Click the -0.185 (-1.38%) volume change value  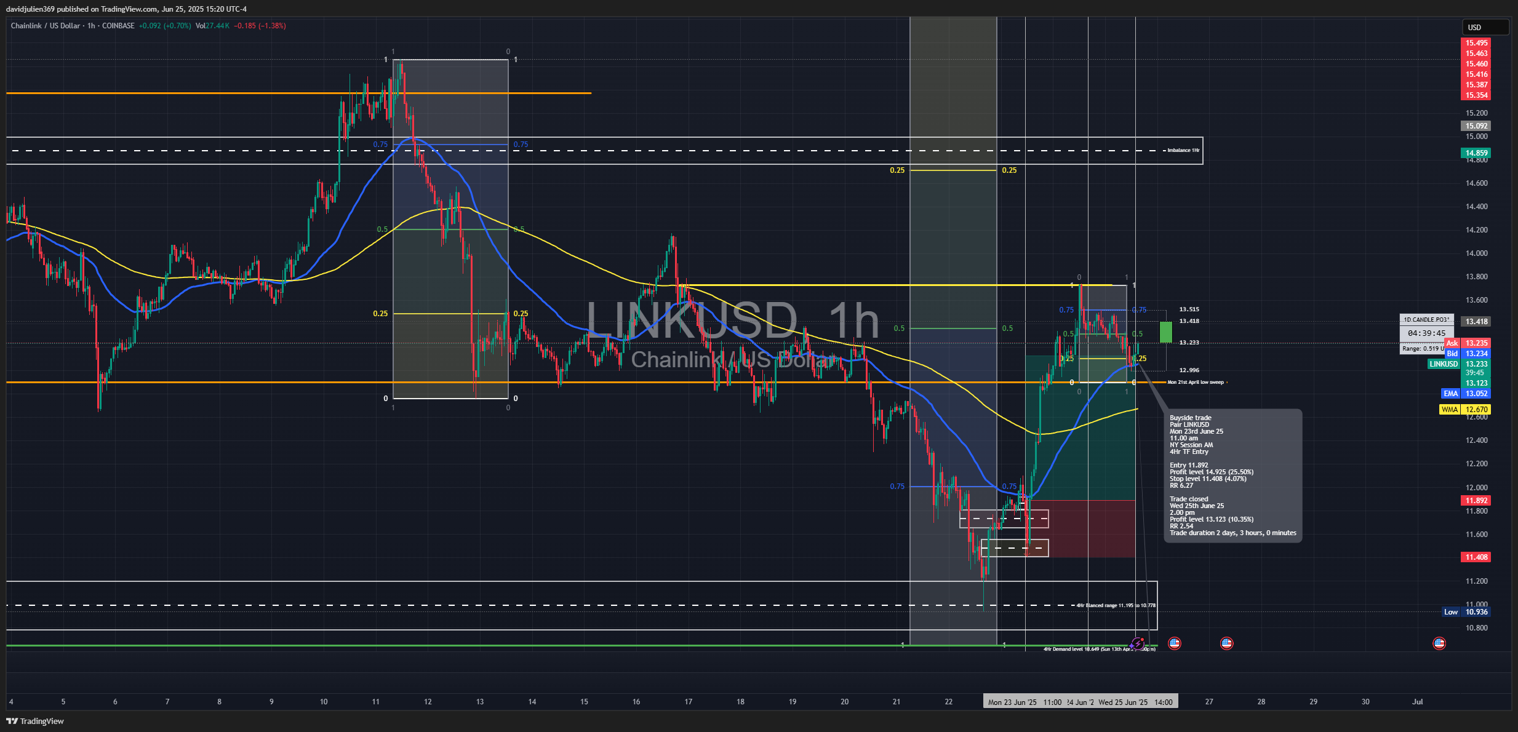(260, 26)
